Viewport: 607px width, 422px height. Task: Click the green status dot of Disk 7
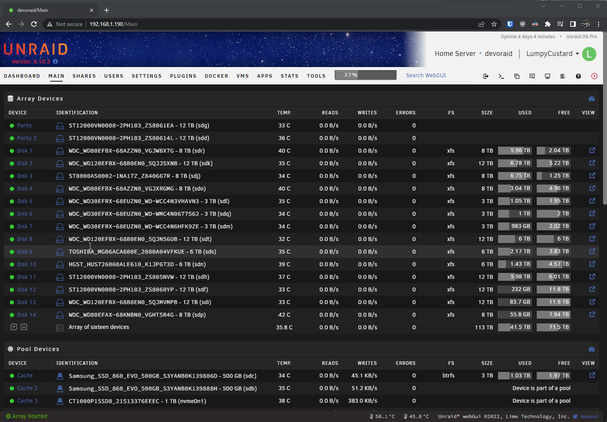point(12,226)
